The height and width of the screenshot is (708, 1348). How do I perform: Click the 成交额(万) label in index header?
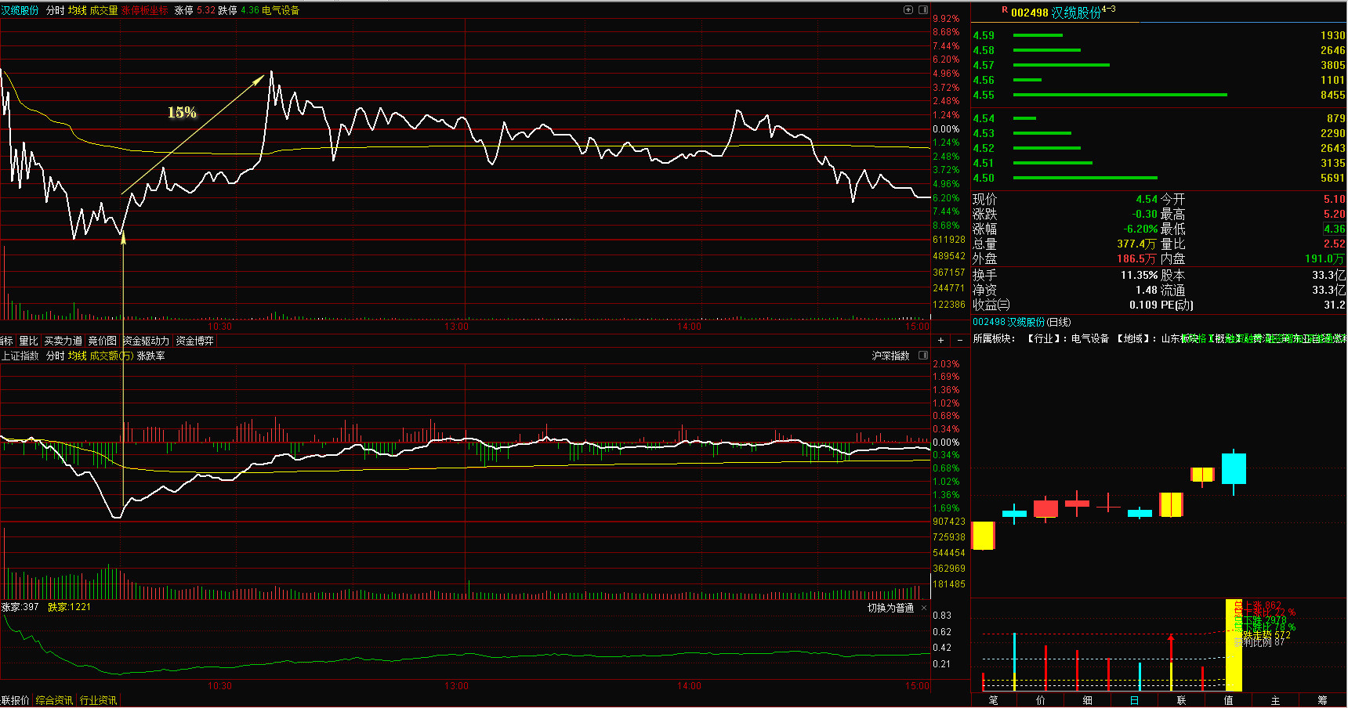click(x=111, y=356)
